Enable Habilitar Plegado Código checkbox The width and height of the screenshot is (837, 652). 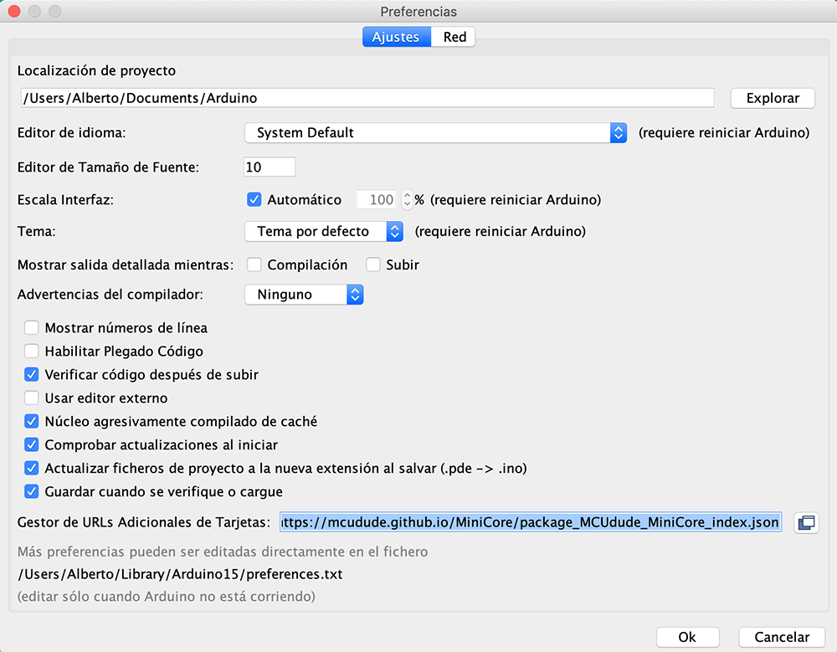32,352
